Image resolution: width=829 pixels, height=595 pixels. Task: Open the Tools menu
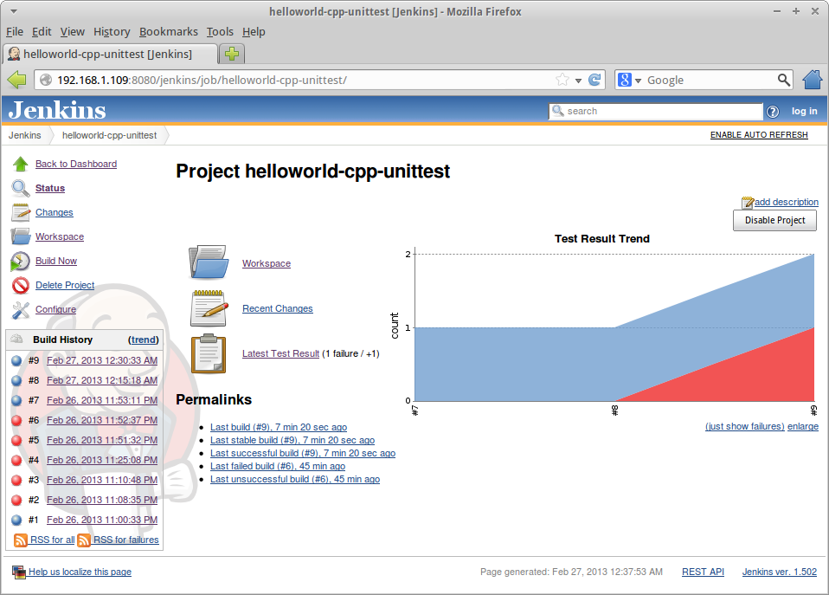220,32
